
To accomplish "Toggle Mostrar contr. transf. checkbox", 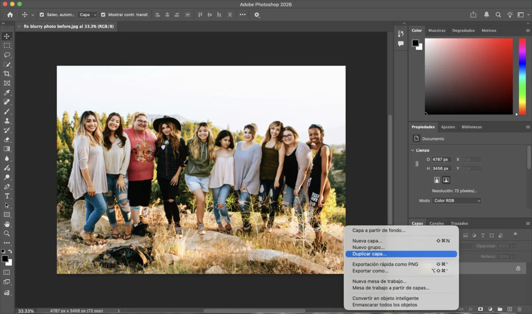I will (x=103, y=15).
